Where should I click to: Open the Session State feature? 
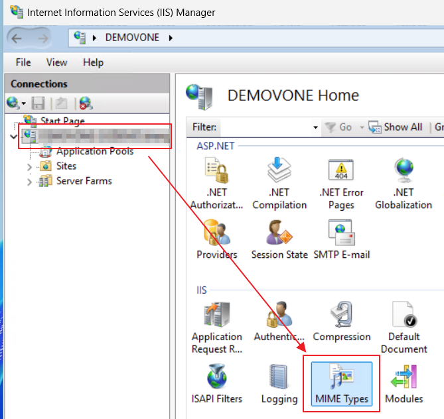pyautogui.click(x=279, y=239)
